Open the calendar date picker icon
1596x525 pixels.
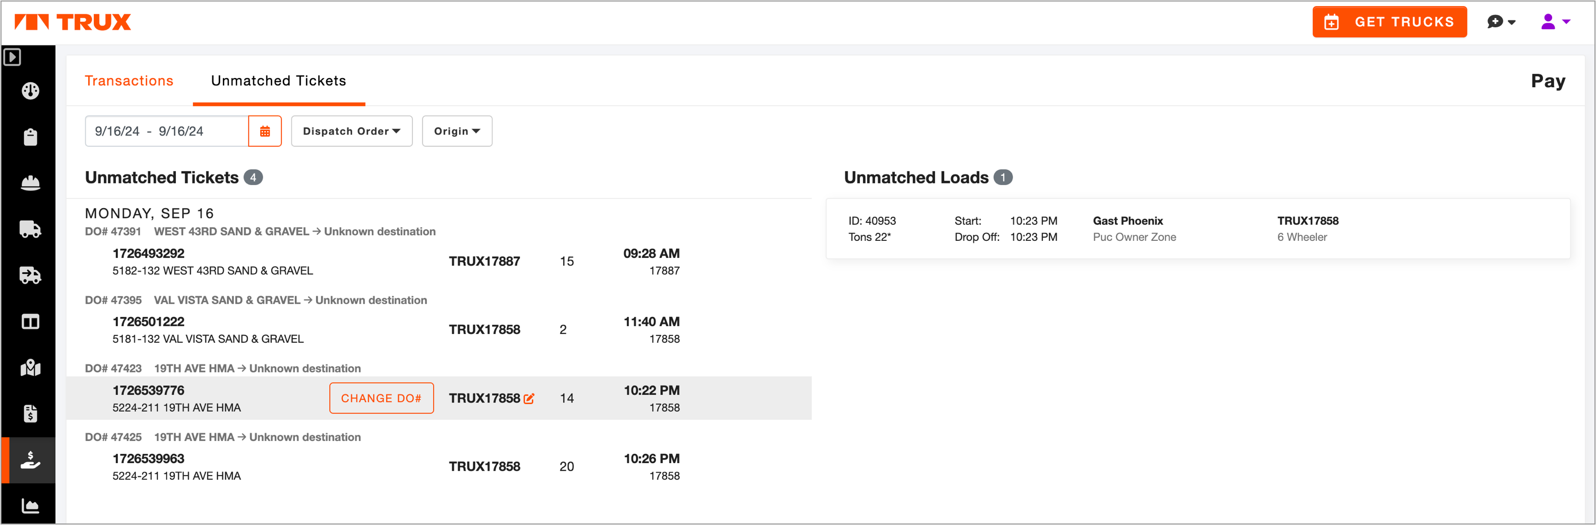pyautogui.click(x=265, y=131)
